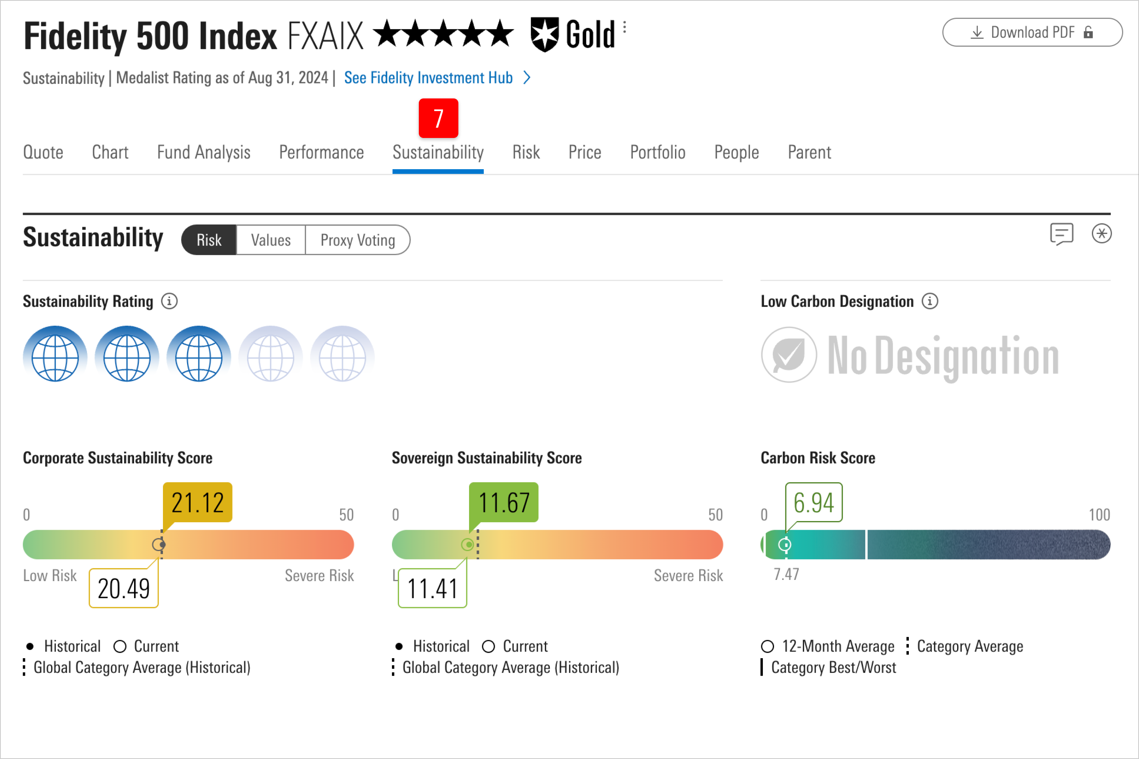
Task: Click the first sustainability globe icon
Action: coord(55,355)
